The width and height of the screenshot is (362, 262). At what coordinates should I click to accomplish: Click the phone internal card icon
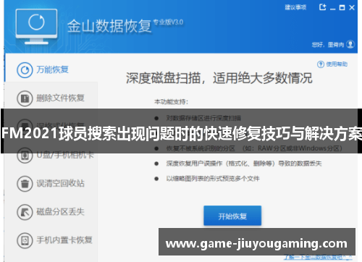click(x=25, y=240)
